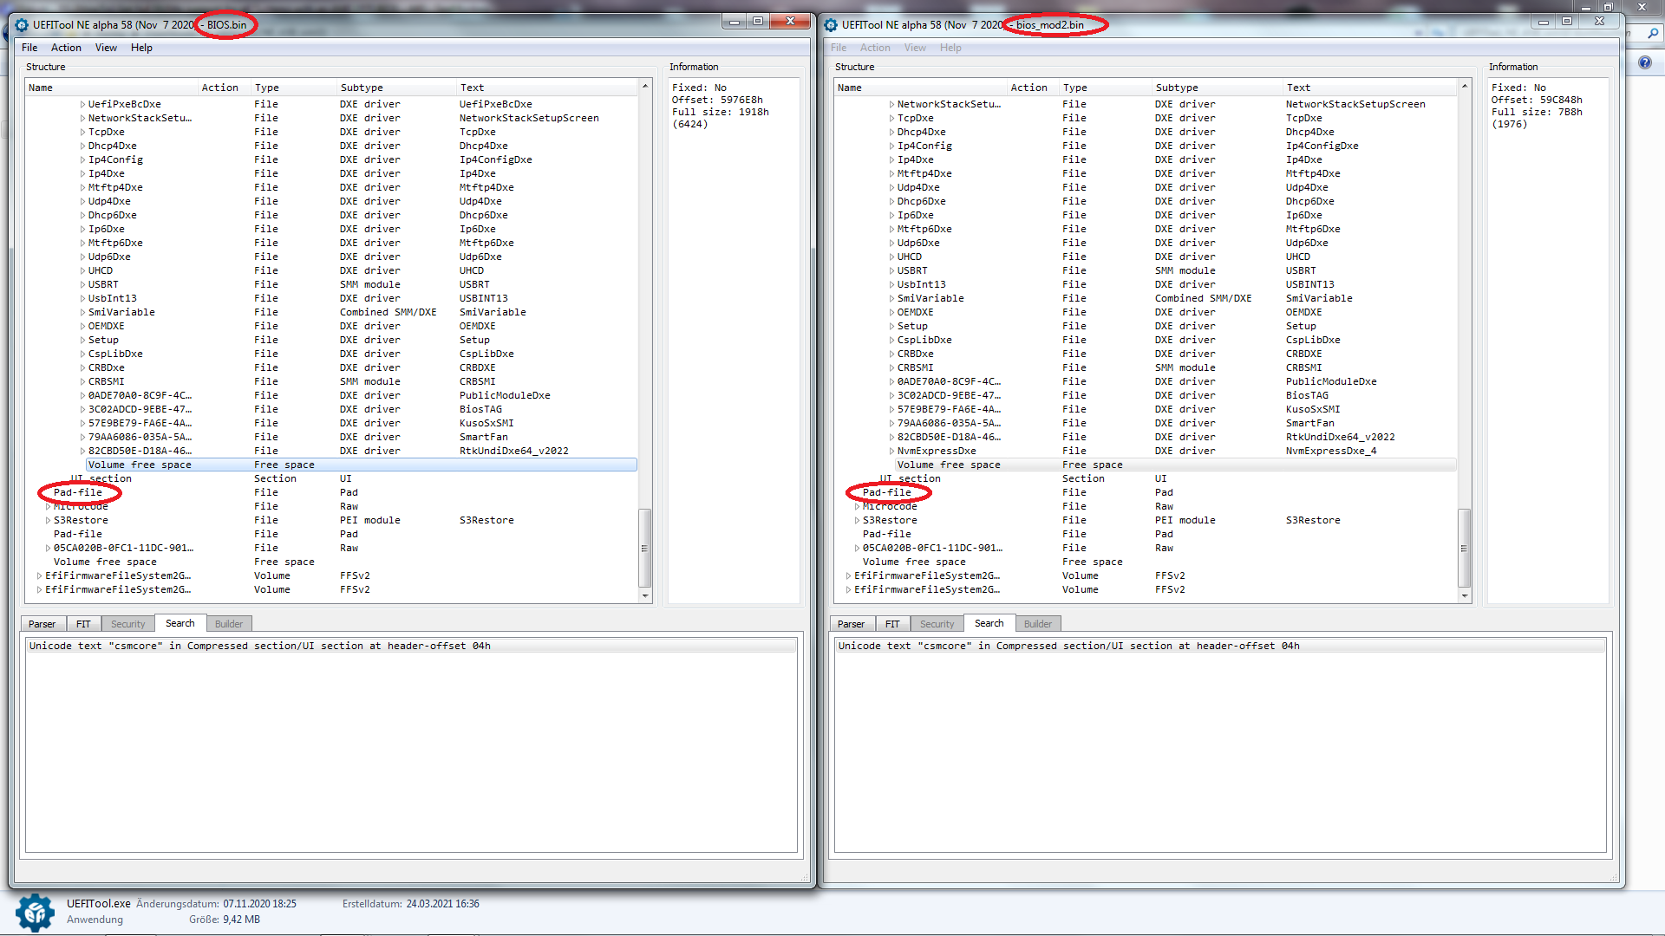This screenshot has width=1665, height=936.
Task: Click scroll-up arrow of bios_mod2.bin structure tree
Action: click(1465, 86)
